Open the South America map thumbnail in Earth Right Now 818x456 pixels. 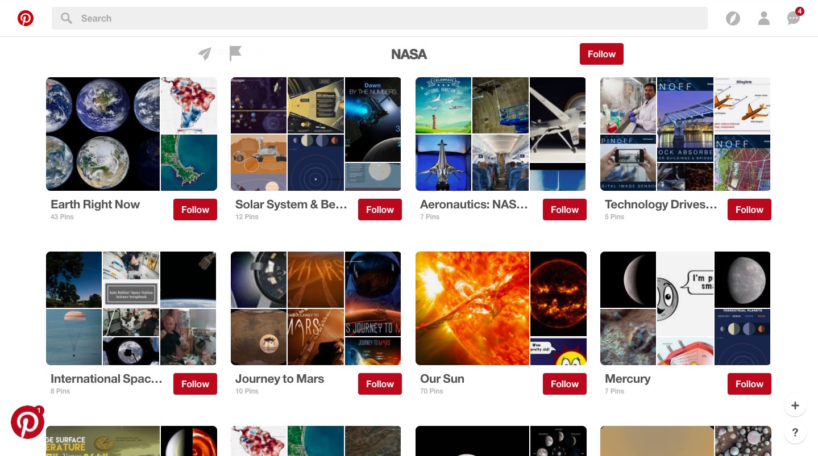[x=189, y=105]
